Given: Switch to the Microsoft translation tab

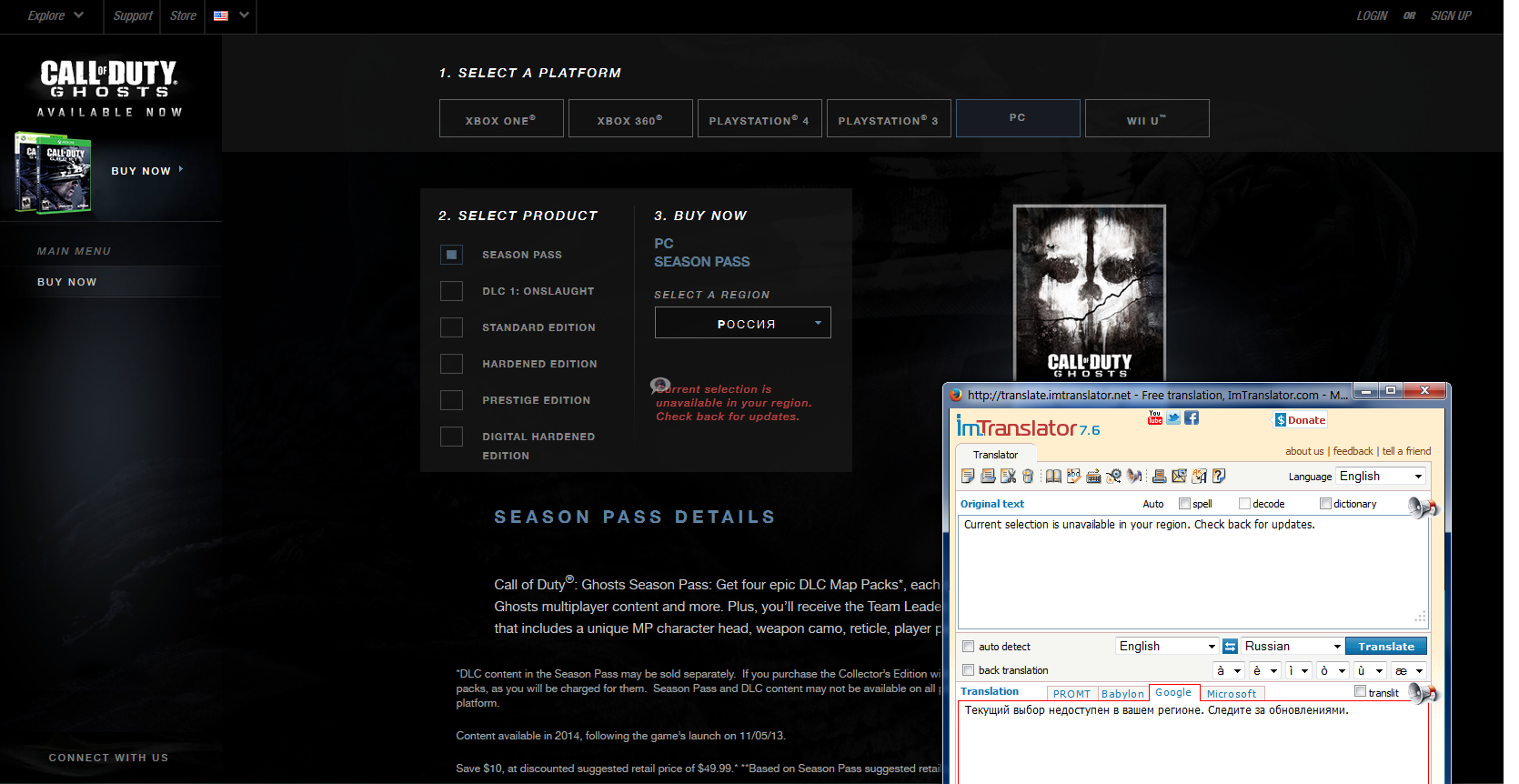Looking at the screenshot, I should pyautogui.click(x=1232, y=693).
